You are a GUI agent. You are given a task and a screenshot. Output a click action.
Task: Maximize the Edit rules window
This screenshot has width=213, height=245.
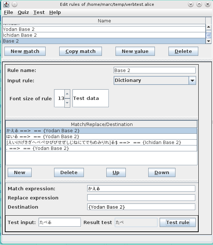(199, 4)
